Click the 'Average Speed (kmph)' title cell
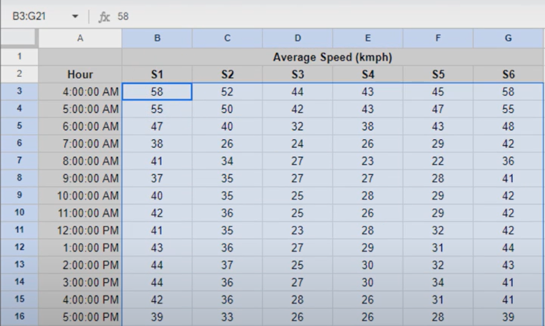The height and width of the screenshot is (326, 545). coord(333,57)
